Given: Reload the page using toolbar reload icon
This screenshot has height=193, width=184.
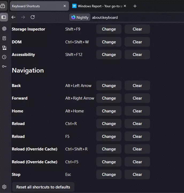Looking at the screenshot, I should (33, 17).
